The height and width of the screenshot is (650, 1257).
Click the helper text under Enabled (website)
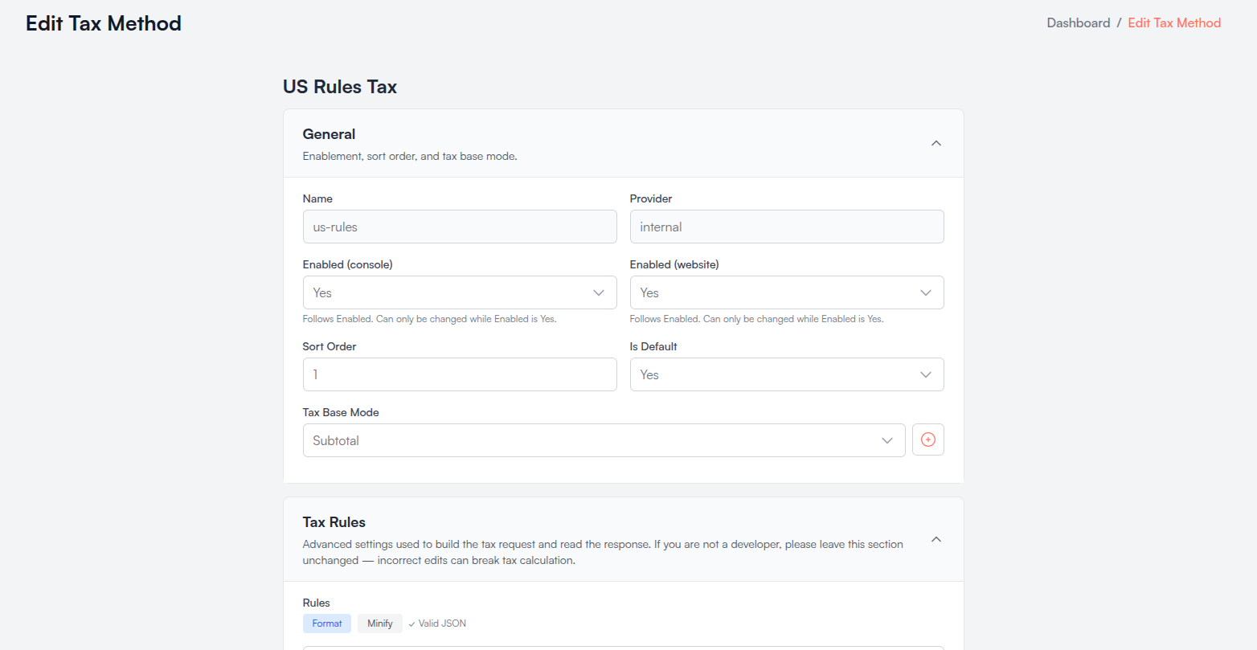pyautogui.click(x=757, y=319)
